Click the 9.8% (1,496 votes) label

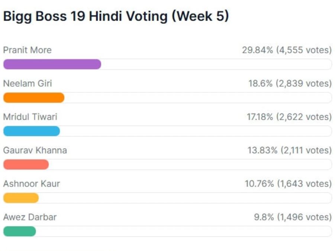pos(292,217)
